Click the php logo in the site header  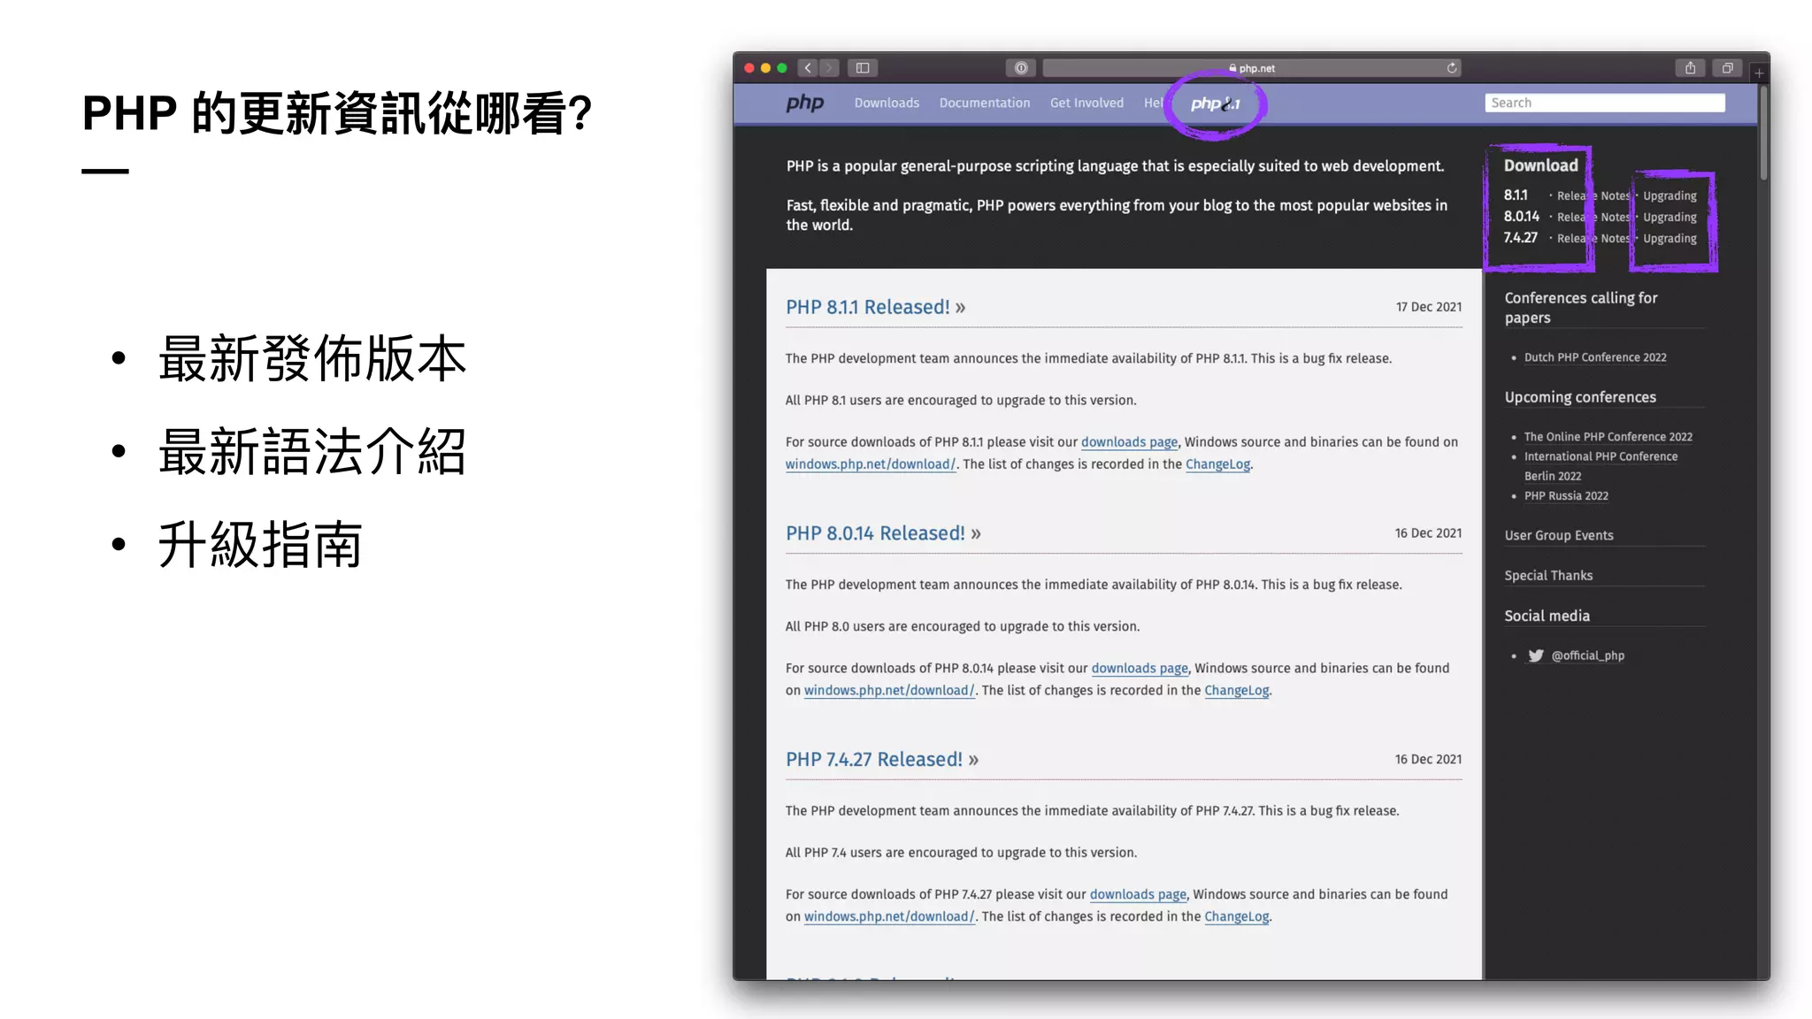[805, 103]
